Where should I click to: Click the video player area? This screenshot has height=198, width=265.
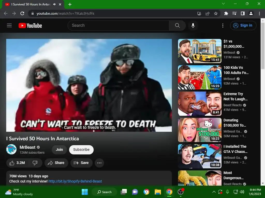[x=89, y=85]
